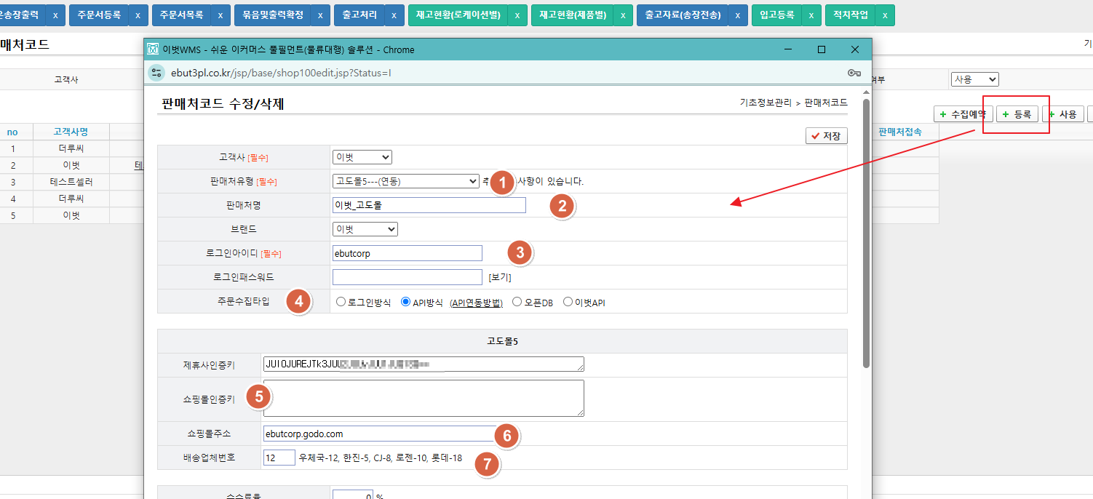Click the popup vertical scrollbar thumb
The height and width of the screenshot is (499, 1093).
coord(866,233)
